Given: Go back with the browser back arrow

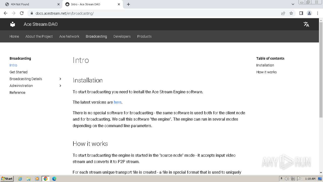Looking at the screenshot, I should pos(6,13).
